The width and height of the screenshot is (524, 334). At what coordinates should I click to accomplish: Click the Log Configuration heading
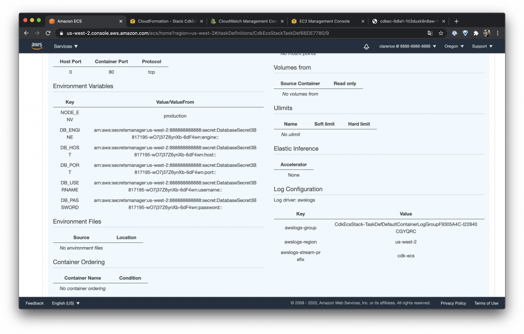[x=298, y=189]
